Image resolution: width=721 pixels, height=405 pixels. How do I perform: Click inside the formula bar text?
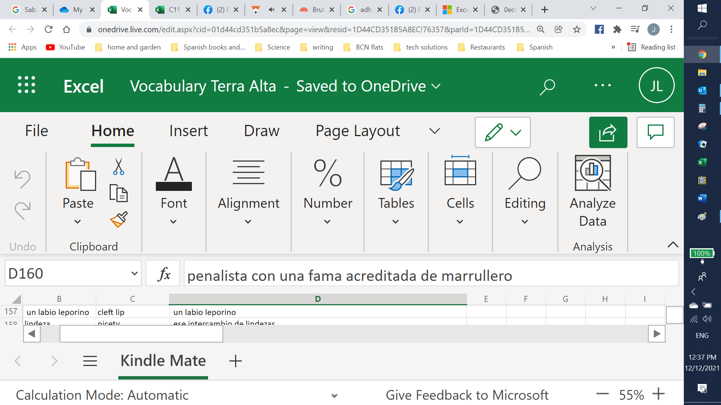pyautogui.click(x=349, y=276)
